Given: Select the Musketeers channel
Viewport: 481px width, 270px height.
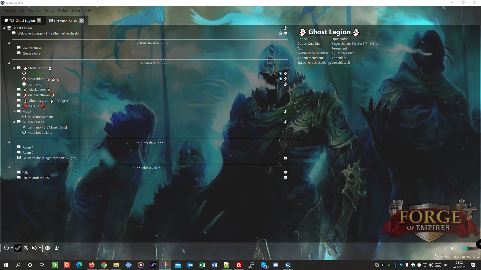Looking at the screenshot, I should coord(37,89).
